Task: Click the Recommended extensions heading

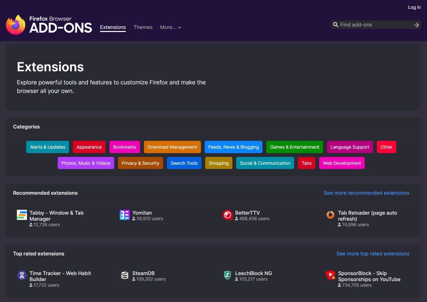Action: coord(45,193)
